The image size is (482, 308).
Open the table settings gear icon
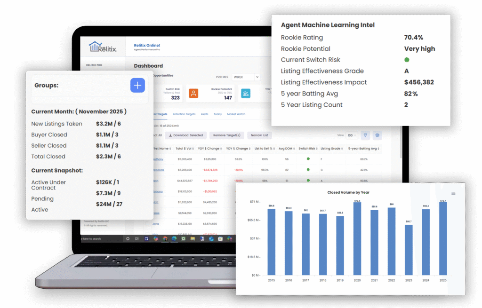coord(377,135)
